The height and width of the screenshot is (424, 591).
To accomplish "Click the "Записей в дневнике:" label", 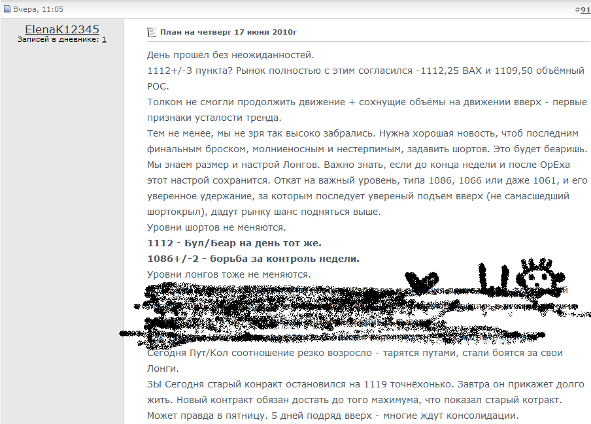I will coord(58,40).
